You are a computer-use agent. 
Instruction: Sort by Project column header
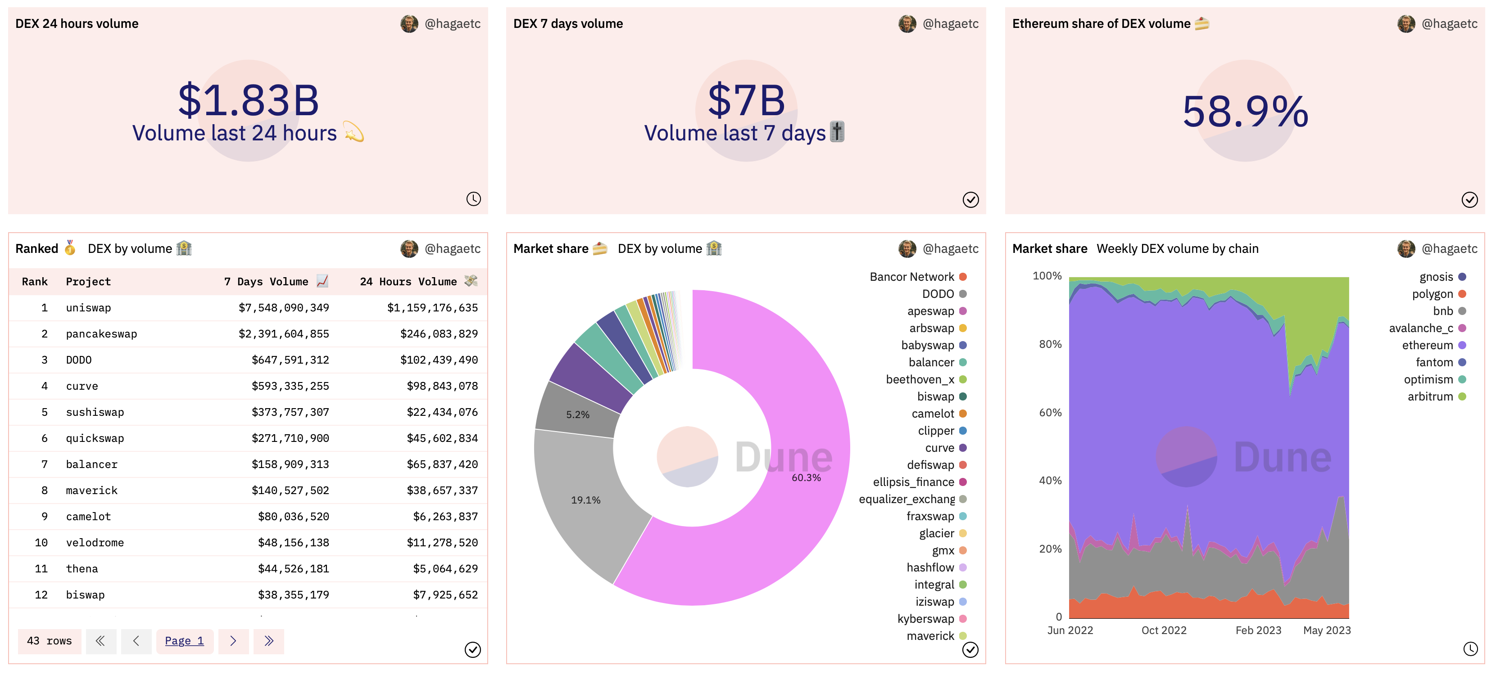tap(88, 282)
